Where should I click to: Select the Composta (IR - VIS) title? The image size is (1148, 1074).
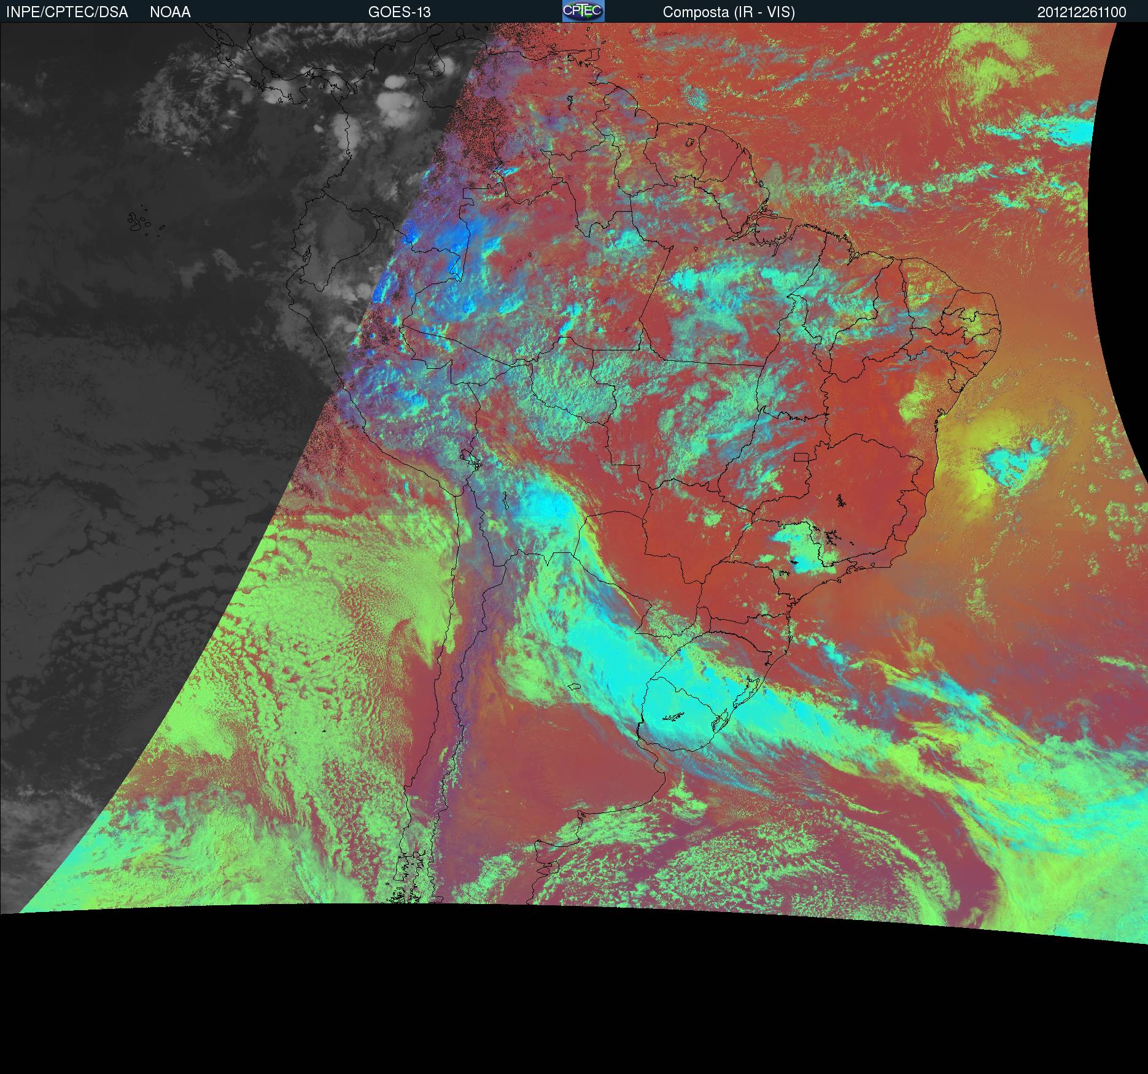coord(729,12)
